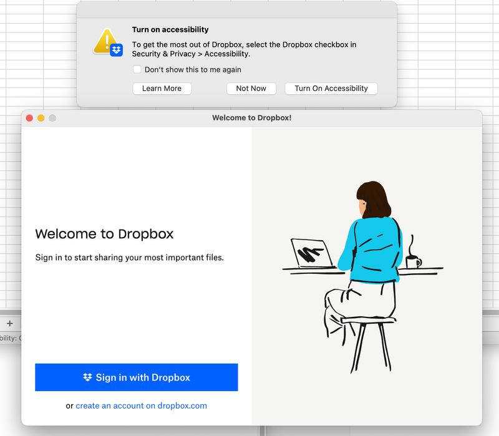Minimize the Welcome to Dropbox window
Image resolution: width=499 pixels, height=436 pixels.
41,118
